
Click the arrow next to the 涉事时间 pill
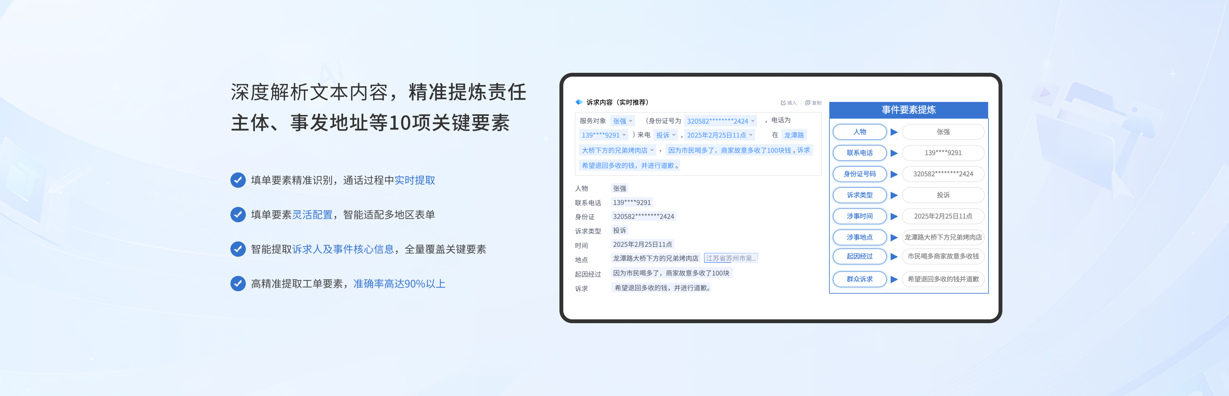(894, 216)
